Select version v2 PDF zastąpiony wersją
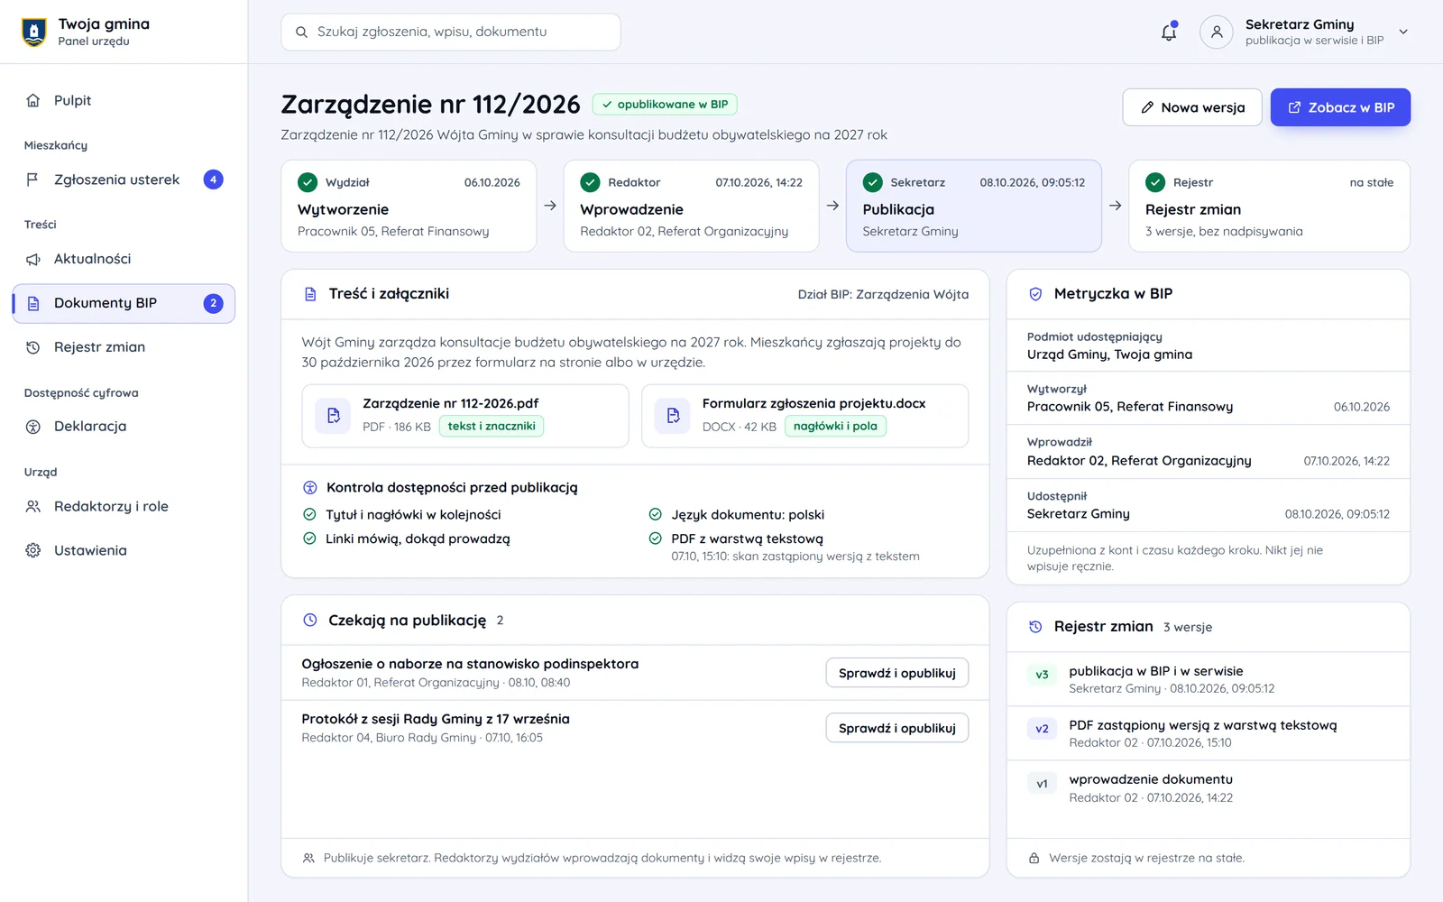The height and width of the screenshot is (902, 1443). pos(1209,733)
